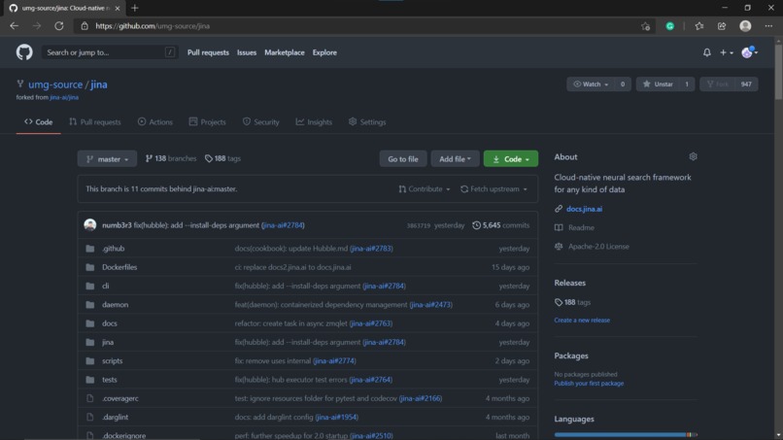The width and height of the screenshot is (783, 440).
Task: Open the .darglint file
Action: [115, 417]
